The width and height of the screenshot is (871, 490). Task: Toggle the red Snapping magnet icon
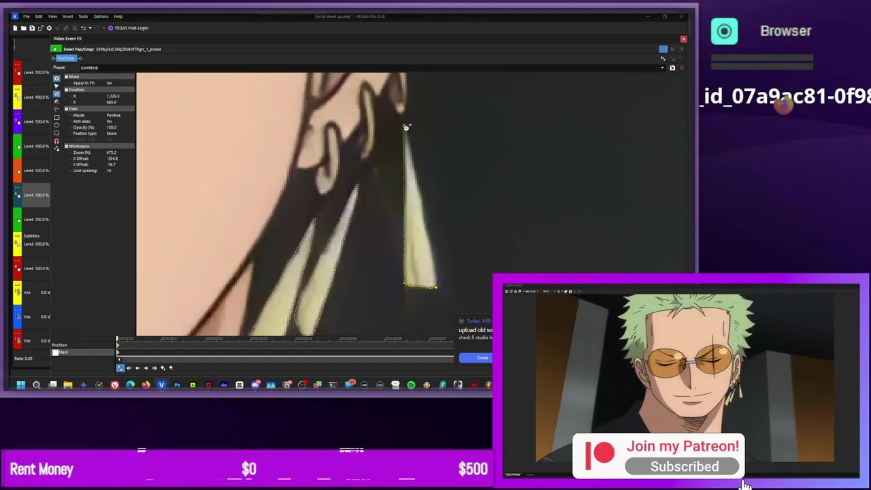tap(56, 140)
